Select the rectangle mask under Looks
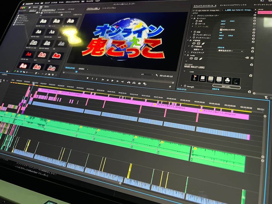The image size is (272, 204). [196, 59]
